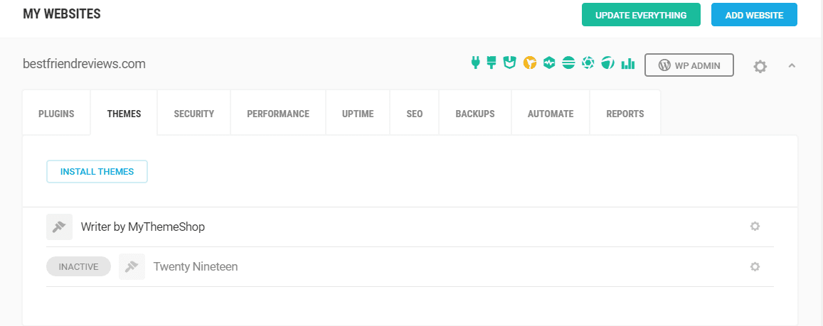The height and width of the screenshot is (326, 823).
Task: Open WP Admin for the site
Action: 689,65
